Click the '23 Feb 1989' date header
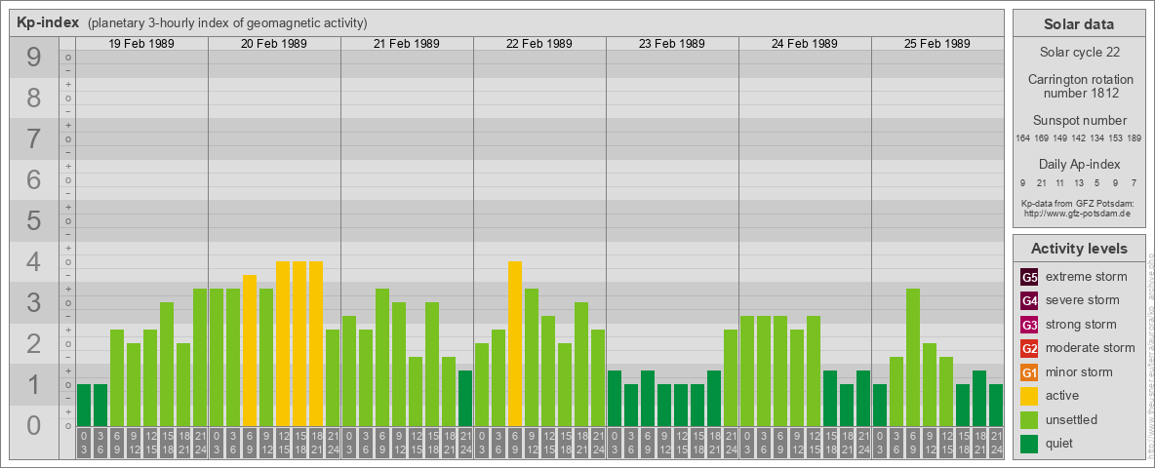 tap(672, 44)
